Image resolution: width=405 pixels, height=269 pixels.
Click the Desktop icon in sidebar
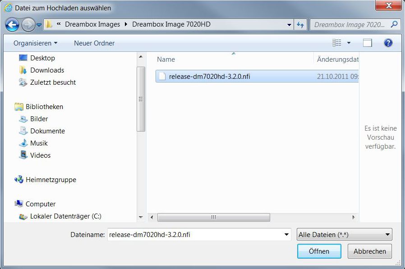tap(23, 58)
